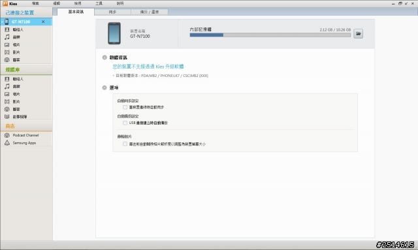Image resolution: width=418 pixels, height=250 pixels.
Task: Click the folder button beside internal memory
Action: (358, 33)
